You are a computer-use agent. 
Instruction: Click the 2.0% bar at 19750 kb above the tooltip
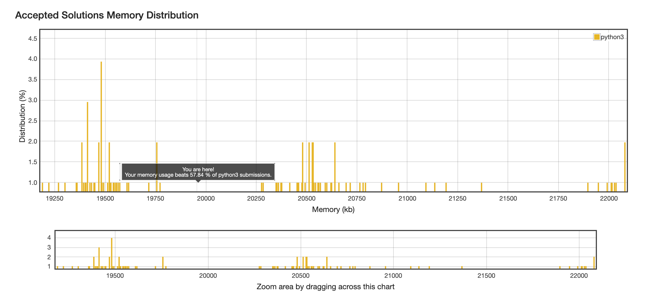pyautogui.click(x=157, y=152)
